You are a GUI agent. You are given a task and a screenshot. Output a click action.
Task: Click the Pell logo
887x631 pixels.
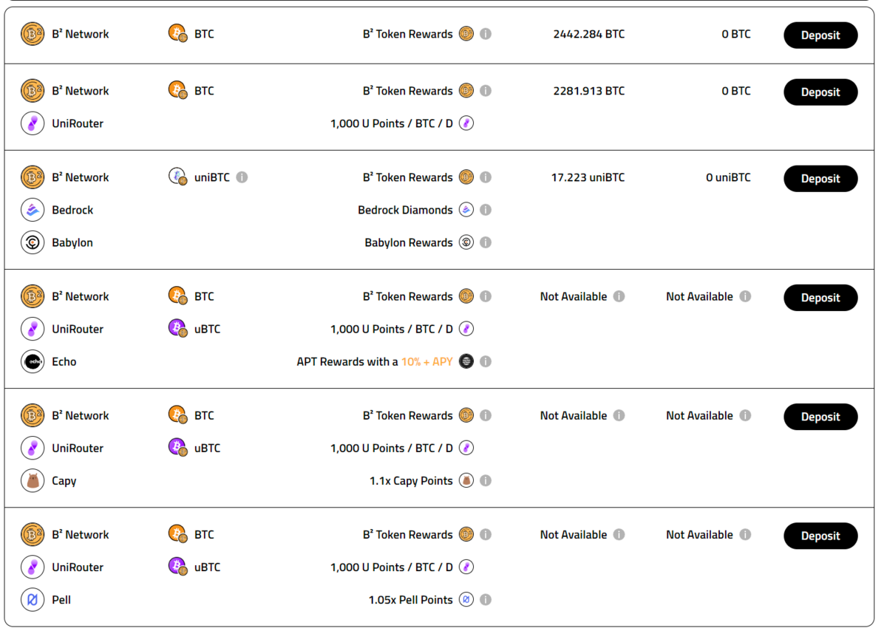click(x=33, y=599)
